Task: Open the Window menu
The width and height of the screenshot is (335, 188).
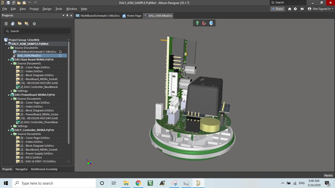Action: [71, 9]
